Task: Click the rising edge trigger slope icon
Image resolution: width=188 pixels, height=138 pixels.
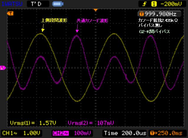Action: pyautogui.click(x=145, y=4)
